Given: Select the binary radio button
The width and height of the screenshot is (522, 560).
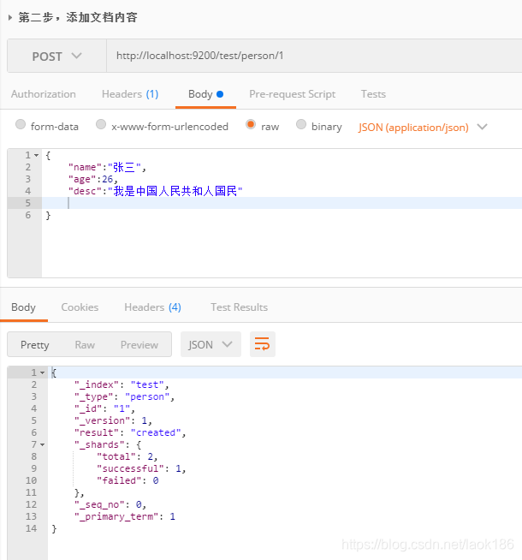Looking at the screenshot, I should pos(301,124).
